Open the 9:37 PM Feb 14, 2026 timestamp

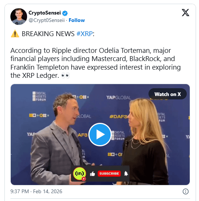click(36, 191)
